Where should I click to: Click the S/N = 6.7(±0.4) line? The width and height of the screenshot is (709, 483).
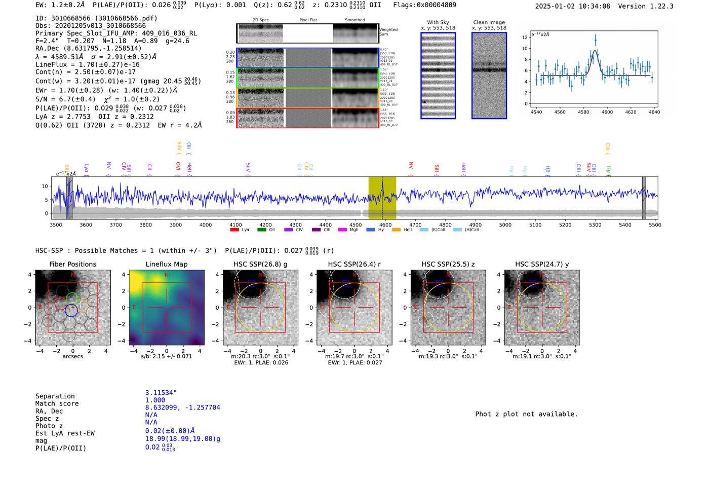98,99
